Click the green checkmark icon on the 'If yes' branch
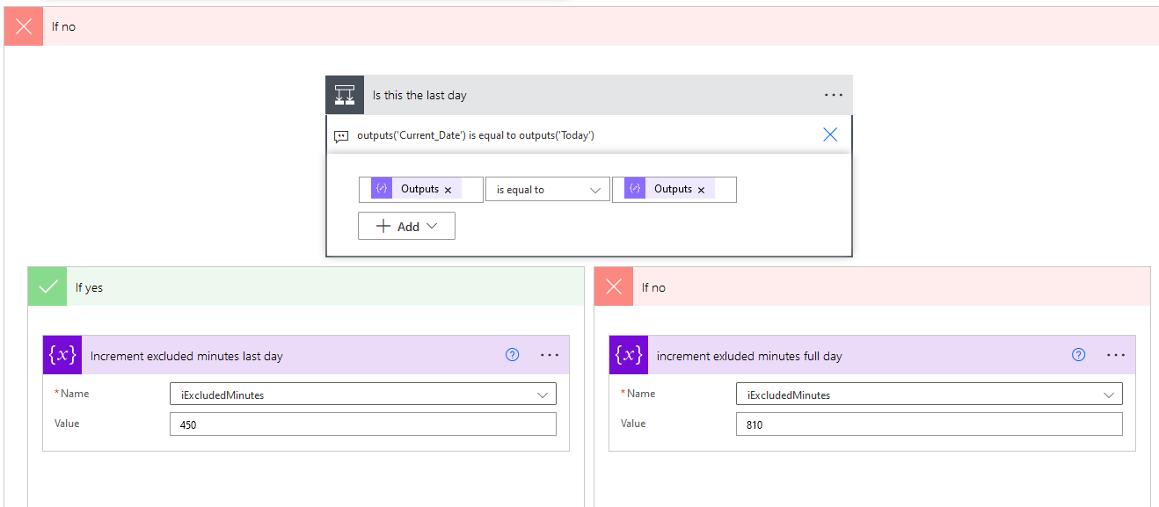The image size is (1159, 507). point(47,286)
